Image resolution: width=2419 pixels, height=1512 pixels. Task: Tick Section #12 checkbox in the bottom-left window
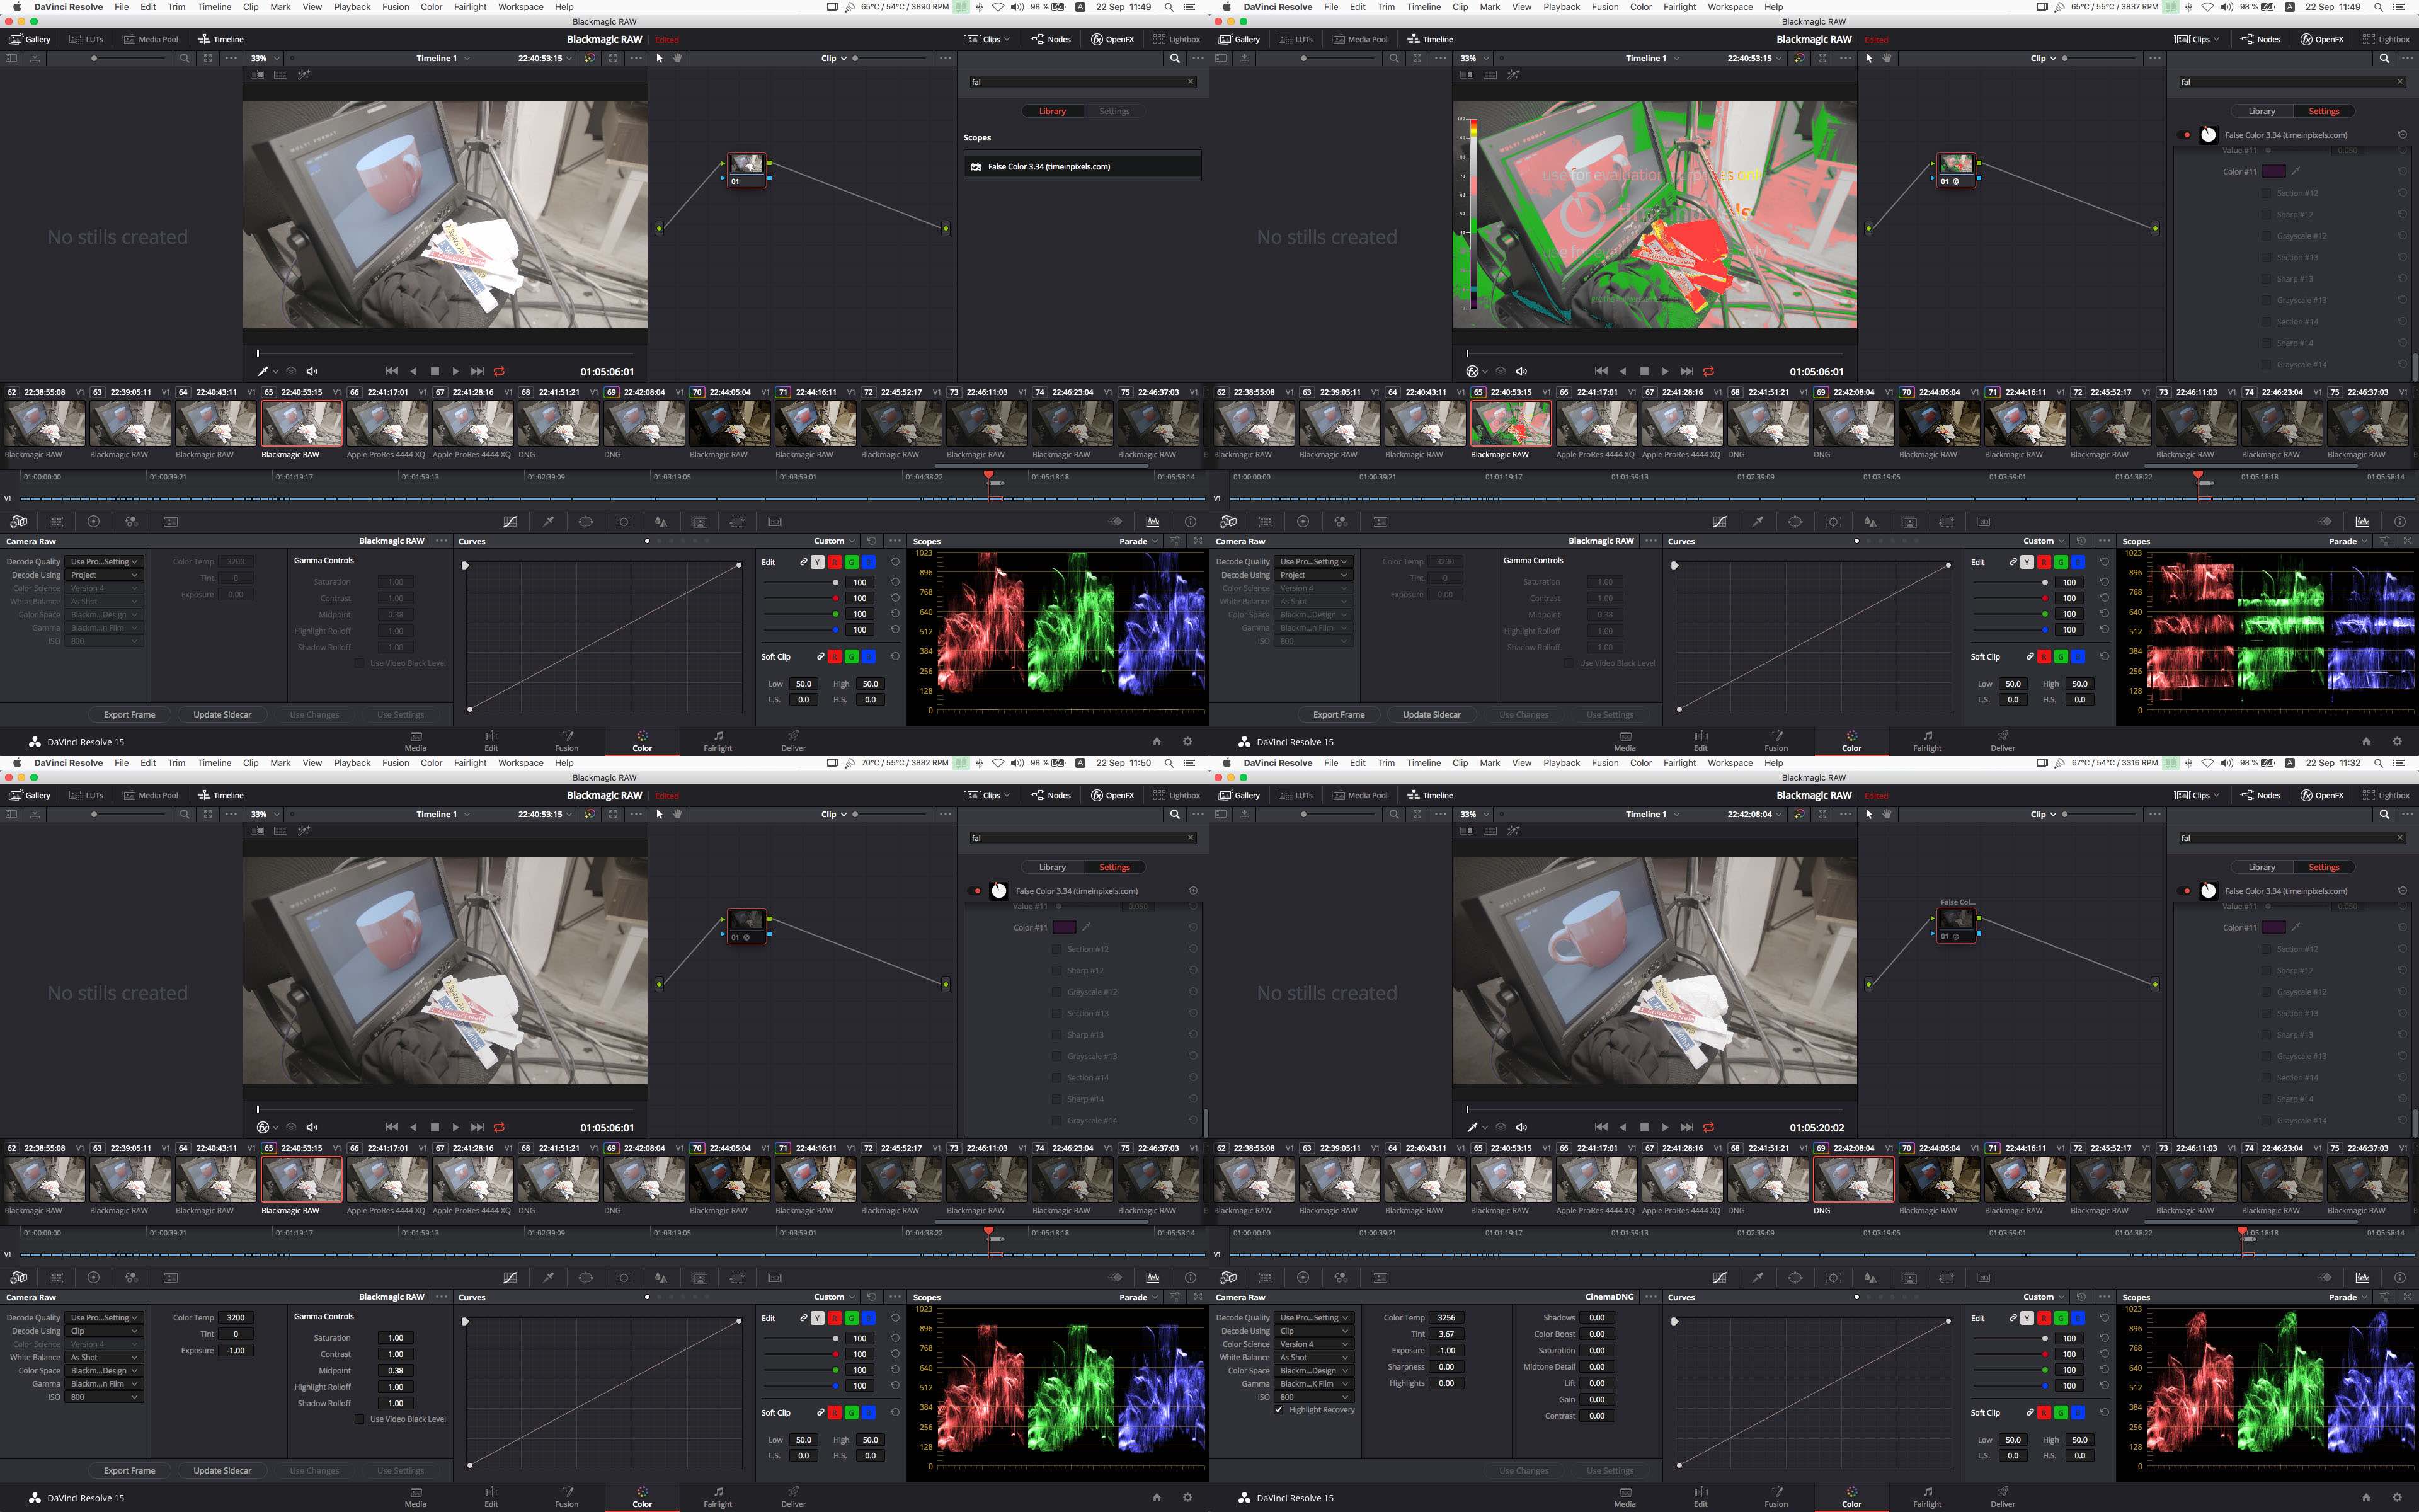(1056, 949)
